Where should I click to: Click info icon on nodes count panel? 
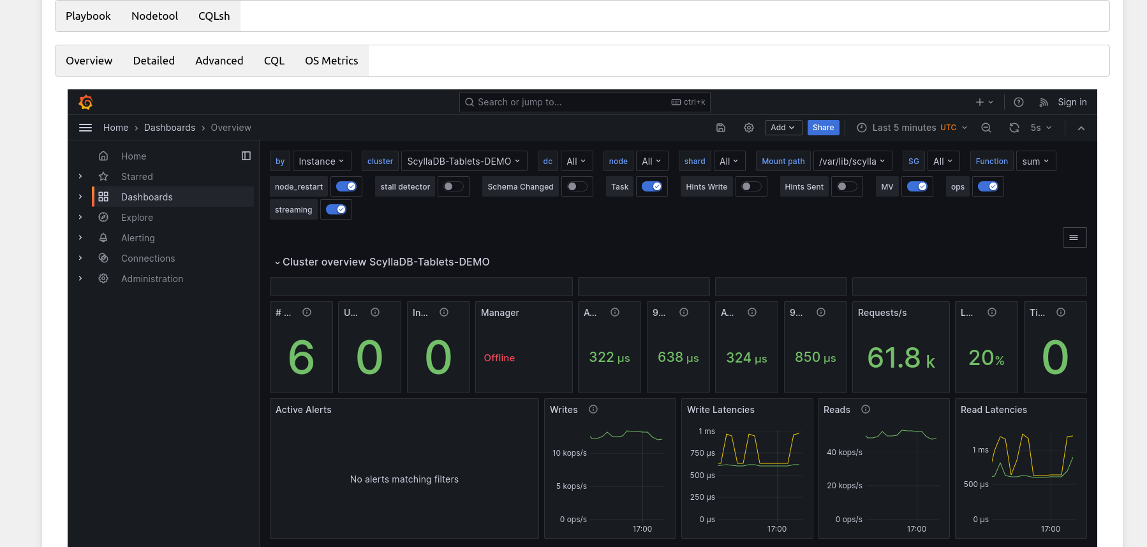307,312
